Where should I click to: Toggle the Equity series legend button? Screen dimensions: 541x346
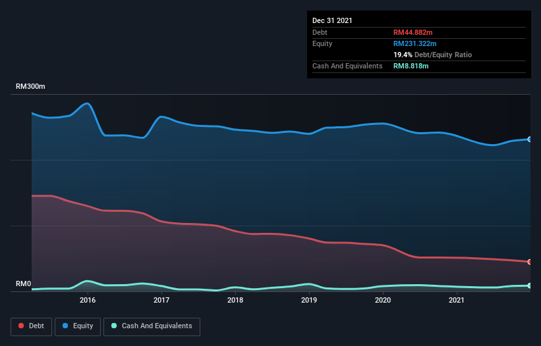[x=78, y=326]
